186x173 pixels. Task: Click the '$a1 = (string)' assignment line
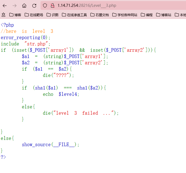pyautogui.click(x=65, y=56)
